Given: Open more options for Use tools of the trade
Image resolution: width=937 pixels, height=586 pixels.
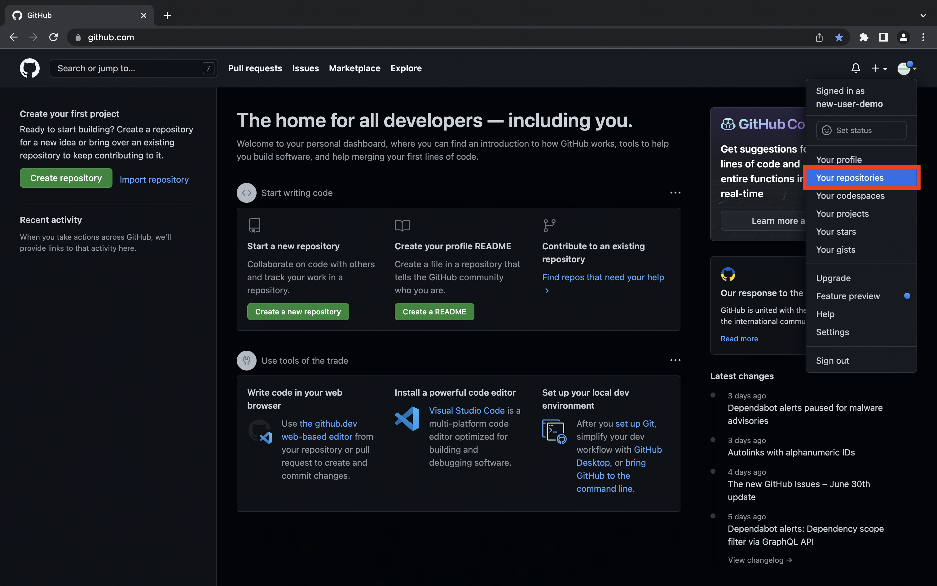Looking at the screenshot, I should coord(675,360).
